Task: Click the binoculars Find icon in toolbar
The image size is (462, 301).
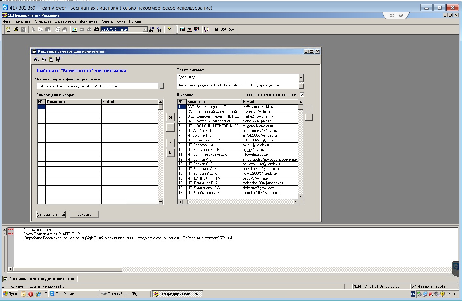Action: point(97,30)
